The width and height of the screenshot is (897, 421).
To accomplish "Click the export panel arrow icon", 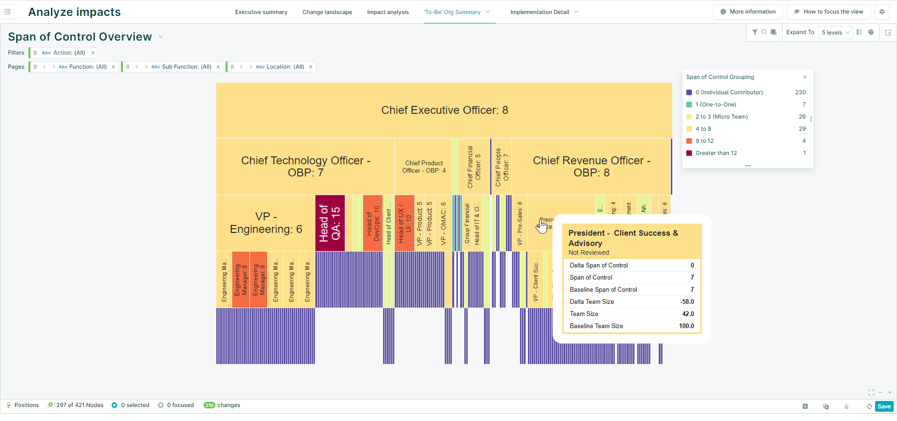I will 888,33.
